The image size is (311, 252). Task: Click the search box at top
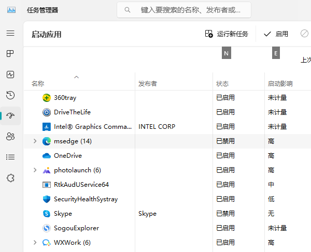pyautogui.click(x=184, y=10)
